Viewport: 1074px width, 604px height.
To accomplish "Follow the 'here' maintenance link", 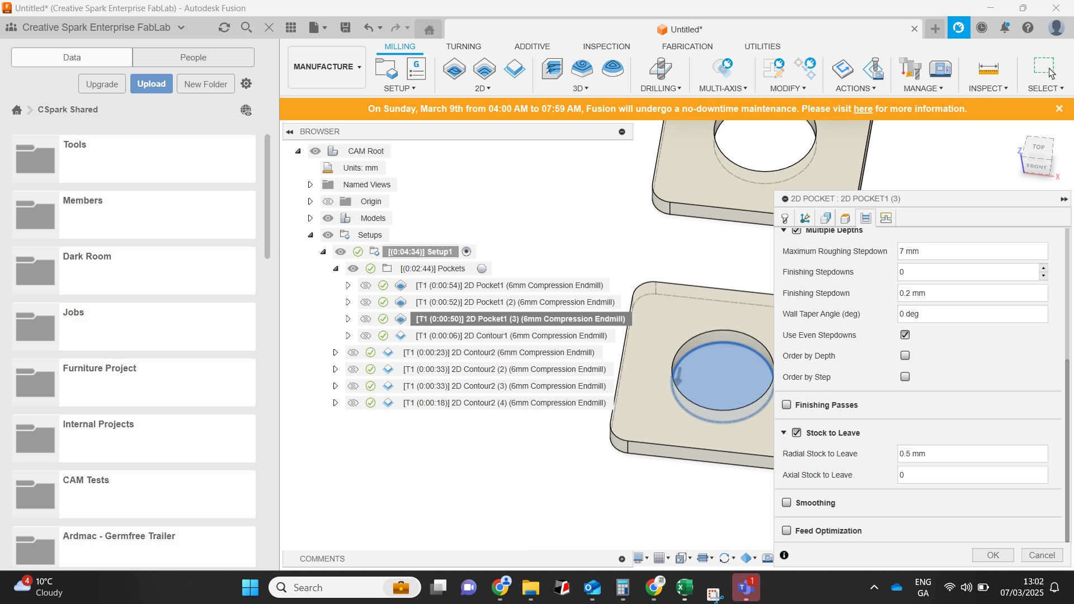I will click(863, 109).
